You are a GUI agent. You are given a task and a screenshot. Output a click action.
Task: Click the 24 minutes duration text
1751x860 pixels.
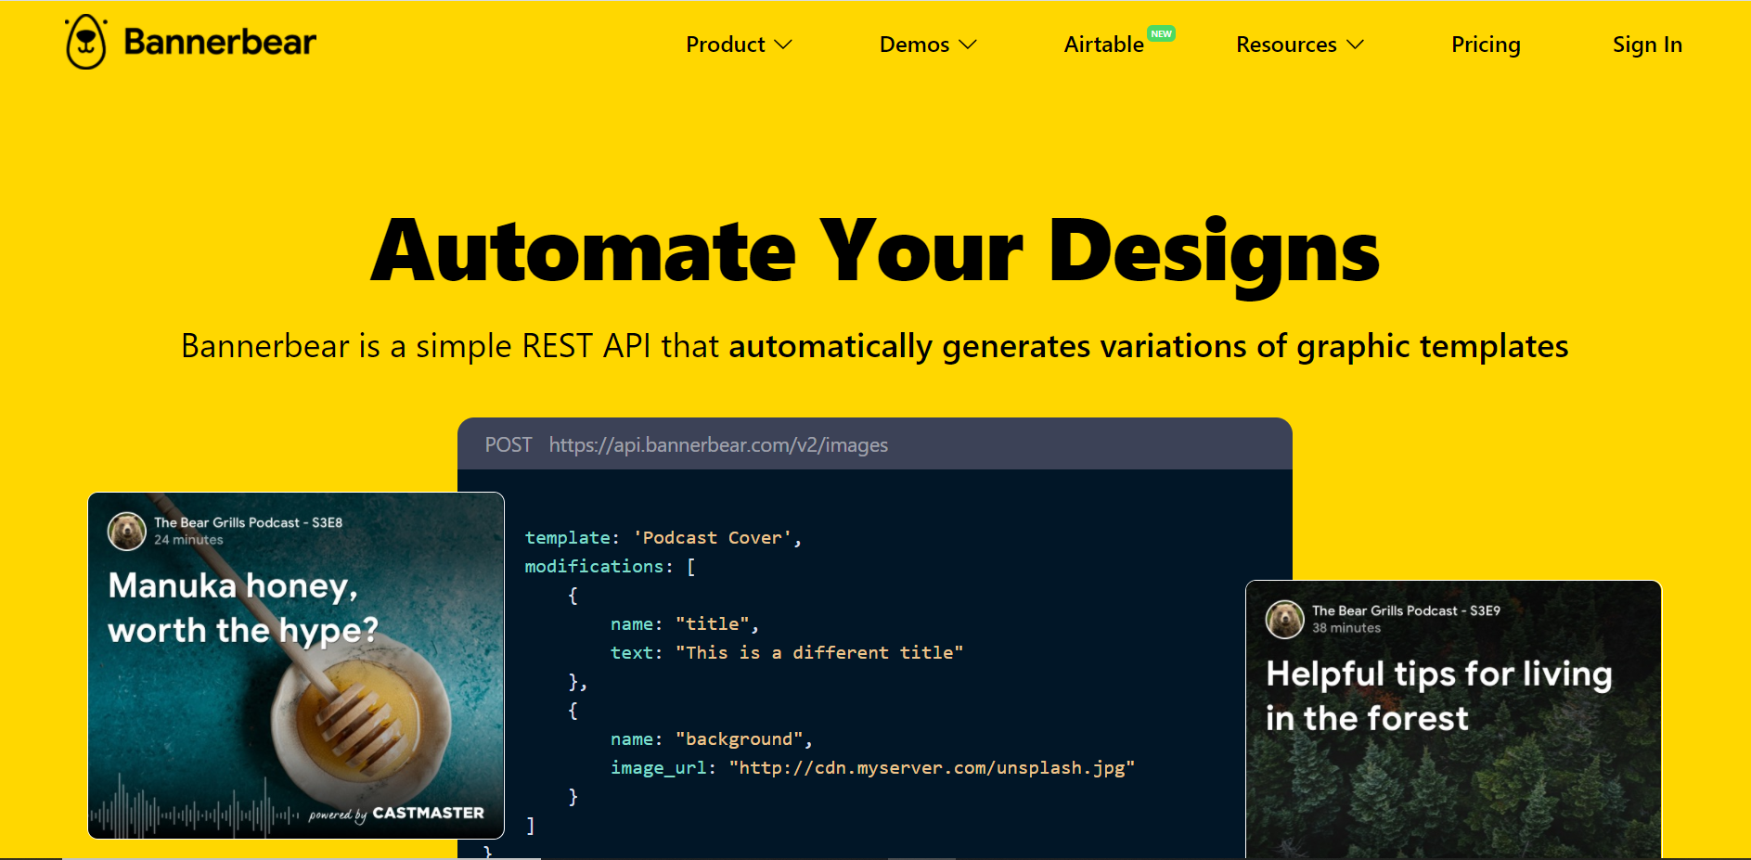(x=188, y=540)
